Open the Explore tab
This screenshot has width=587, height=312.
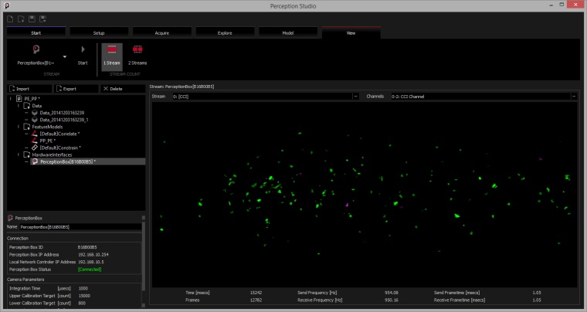click(226, 32)
